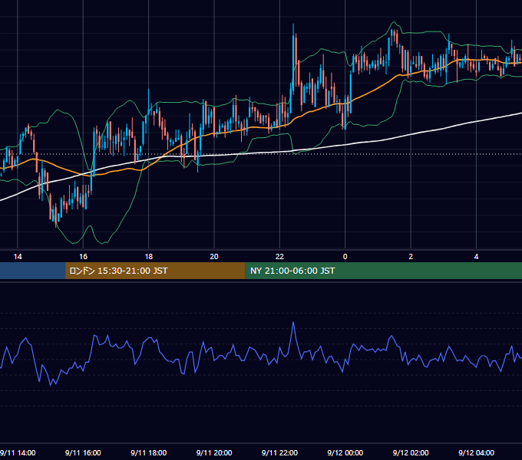
Task: Click the 9/11 22:00 time label
Action: (x=279, y=452)
